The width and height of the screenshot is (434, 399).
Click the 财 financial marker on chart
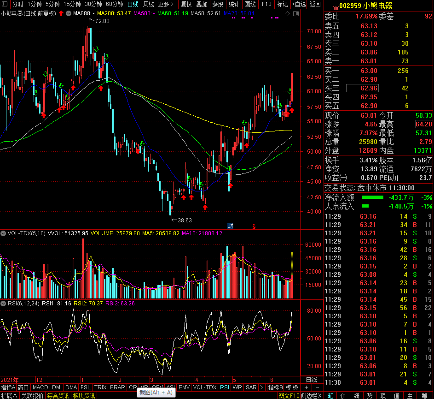[230, 226]
